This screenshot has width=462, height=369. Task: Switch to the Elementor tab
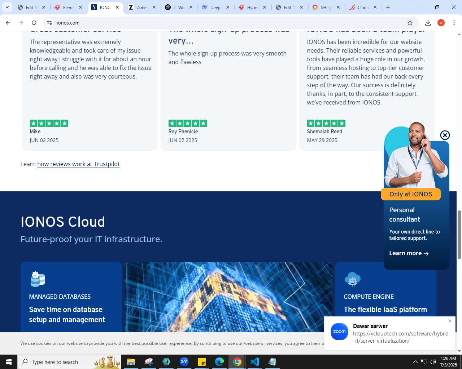(69, 7)
